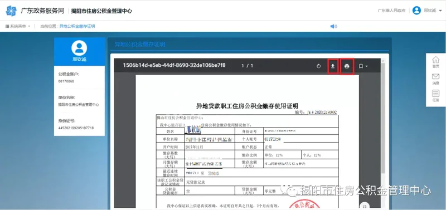Click the user avatar in header

click(x=416, y=11)
